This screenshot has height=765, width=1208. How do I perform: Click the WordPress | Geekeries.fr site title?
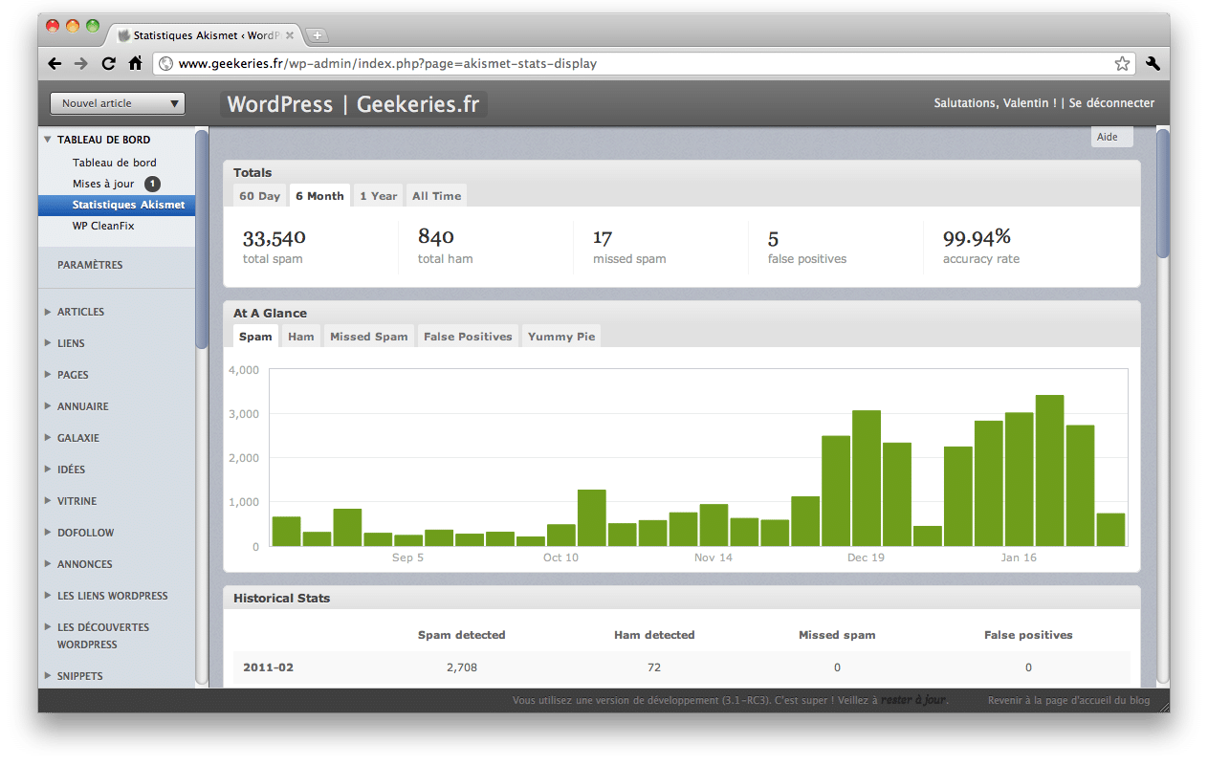(353, 104)
